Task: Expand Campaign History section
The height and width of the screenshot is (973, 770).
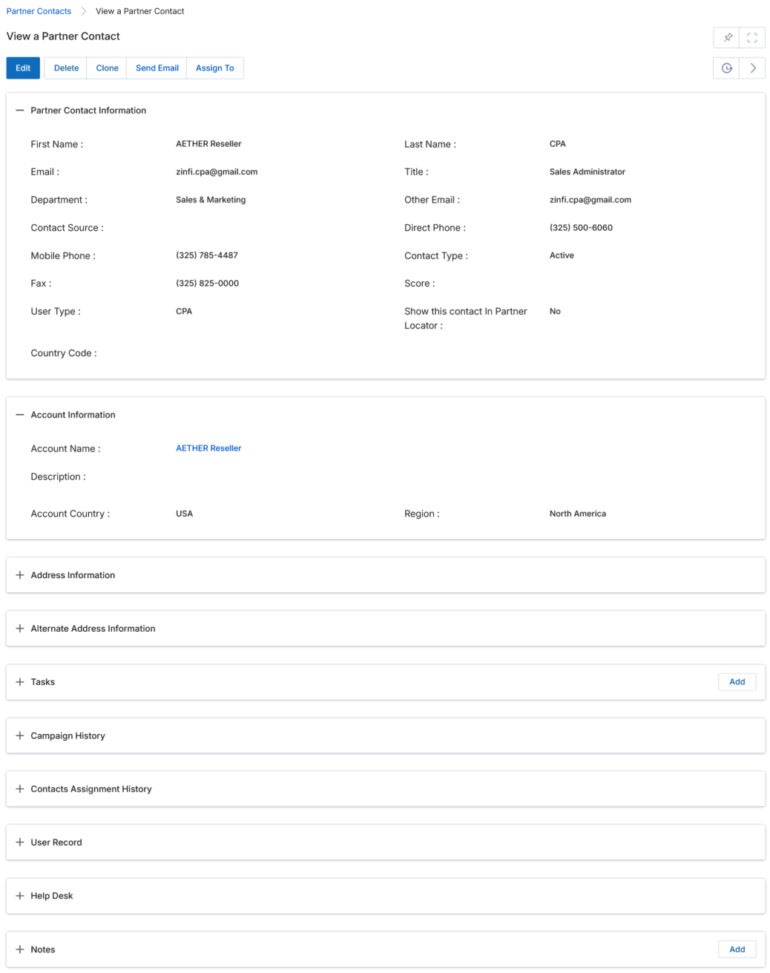Action: coord(20,736)
